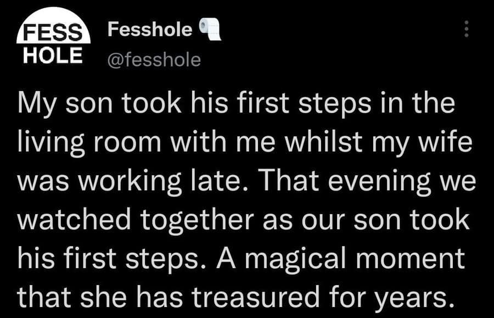Click the final line "that she has treasured"
494x318 pixels.
(236, 297)
